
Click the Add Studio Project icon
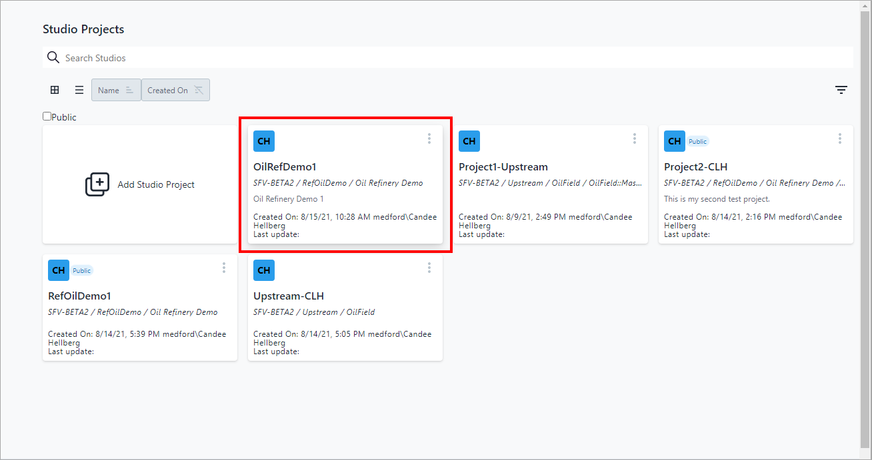tap(97, 184)
